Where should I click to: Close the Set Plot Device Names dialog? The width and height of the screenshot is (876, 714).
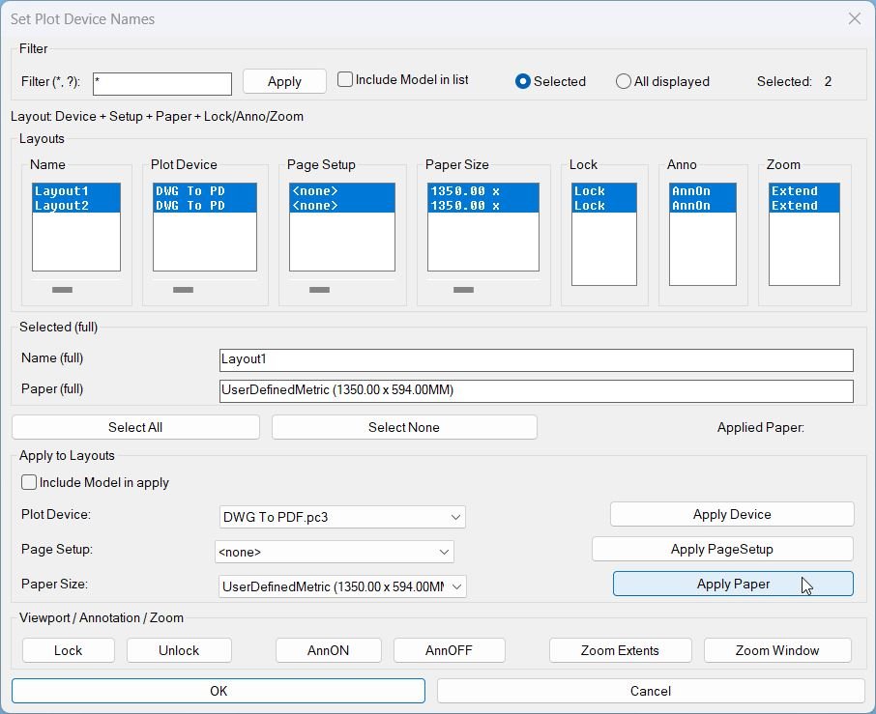tap(854, 18)
